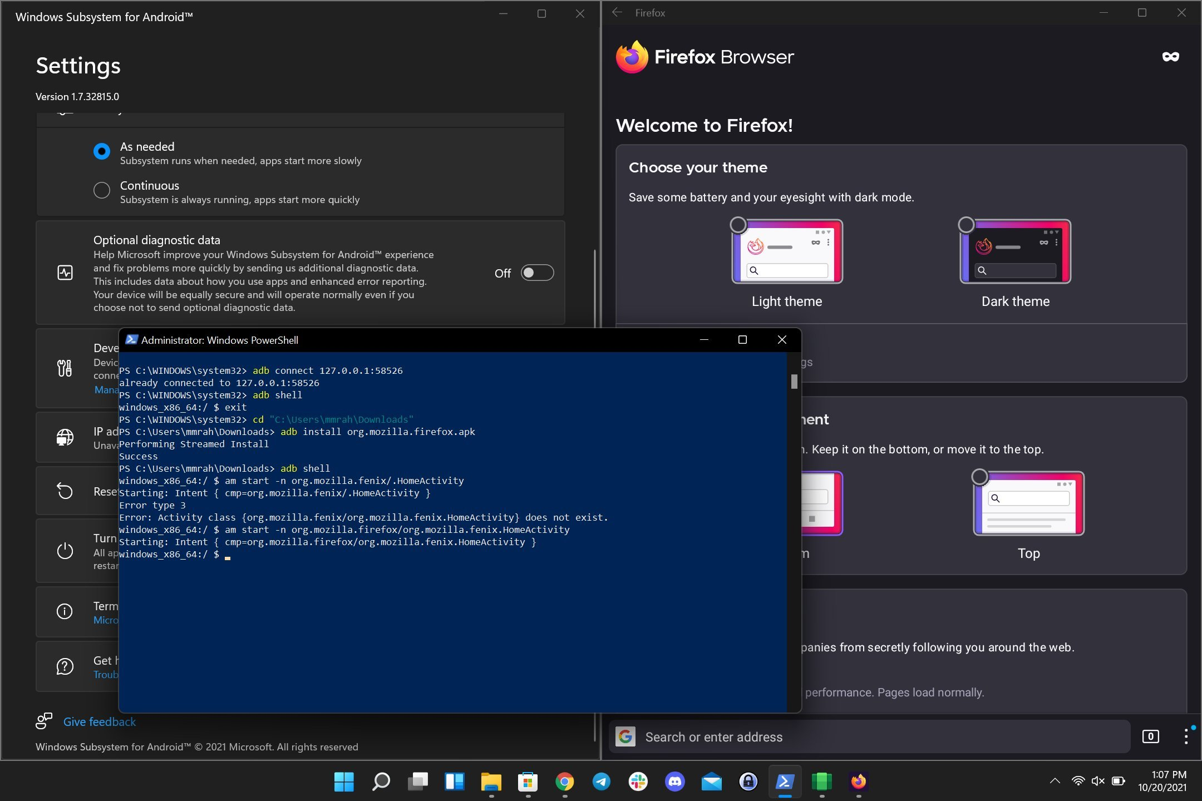This screenshot has width=1202, height=801.
Task: Click the Firefox back arrow in title bar
Action: pyautogui.click(x=617, y=12)
